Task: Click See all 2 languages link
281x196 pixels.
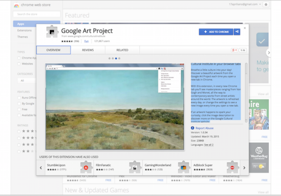Action: [209, 145]
